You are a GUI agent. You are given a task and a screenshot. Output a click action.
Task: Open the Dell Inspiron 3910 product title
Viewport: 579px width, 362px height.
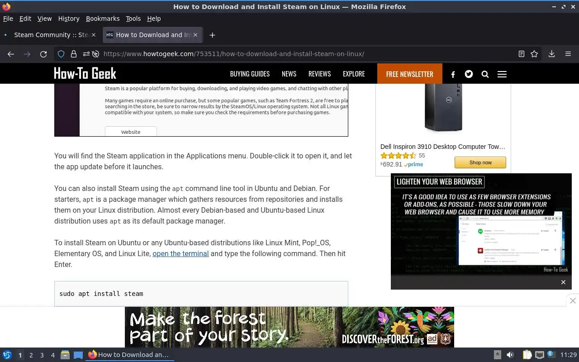443,147
